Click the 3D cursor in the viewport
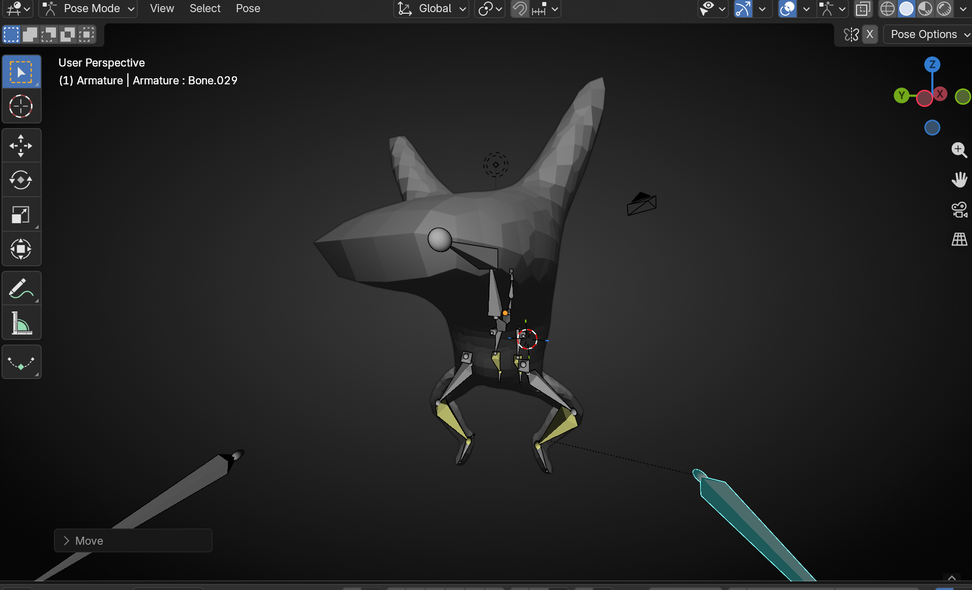This screenshot has height=590, width=972. coord(527,339)
